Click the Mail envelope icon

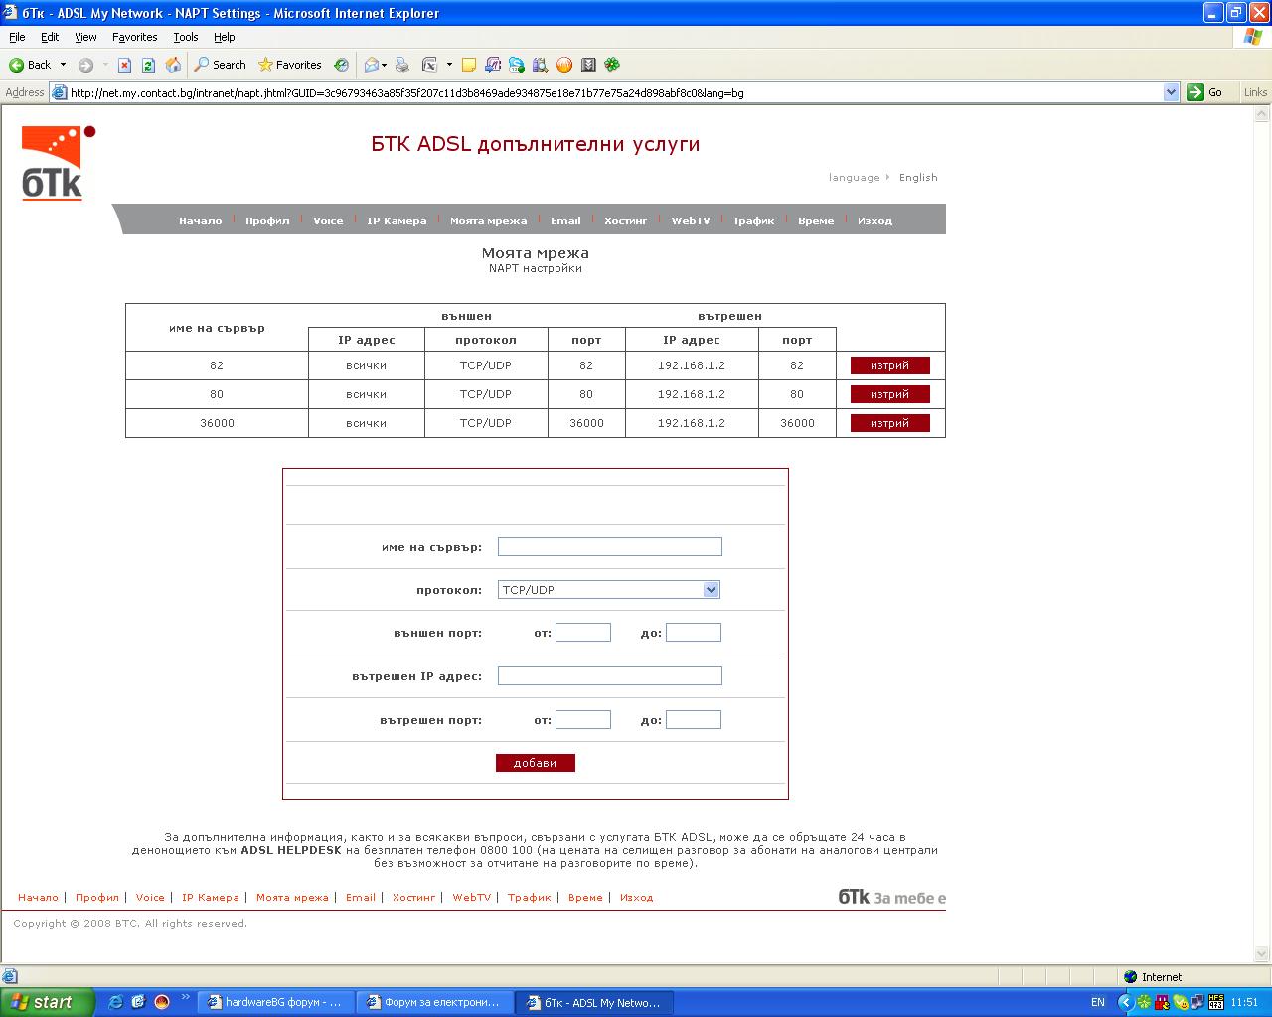[x=372, y=65]
